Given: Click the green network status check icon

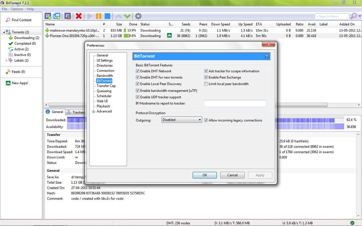Looking at the screenshot, I should (x=352, y=223).
